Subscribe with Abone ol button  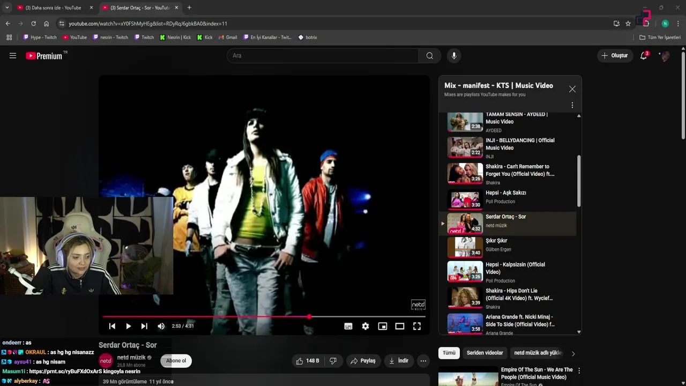click(x=176, y=361)
